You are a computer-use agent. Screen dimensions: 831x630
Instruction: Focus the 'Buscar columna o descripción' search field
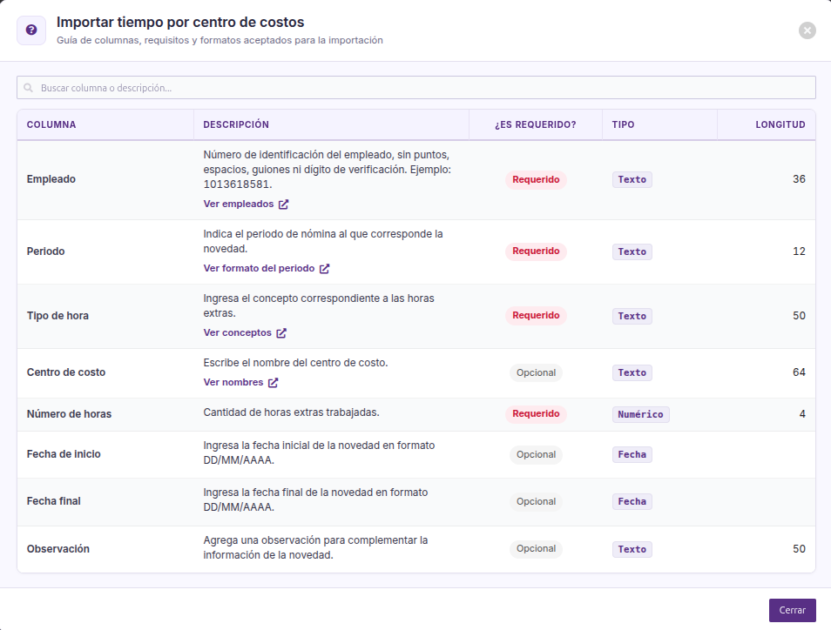416,87
